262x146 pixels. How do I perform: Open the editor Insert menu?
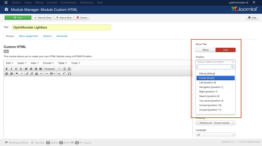[x=22, y=63]
